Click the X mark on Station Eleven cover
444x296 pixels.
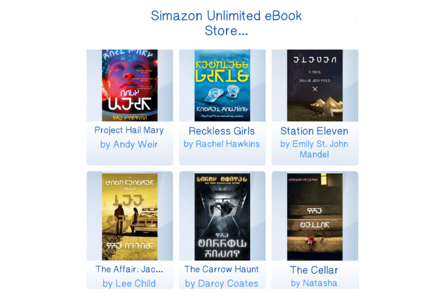[x=315, y=89]
